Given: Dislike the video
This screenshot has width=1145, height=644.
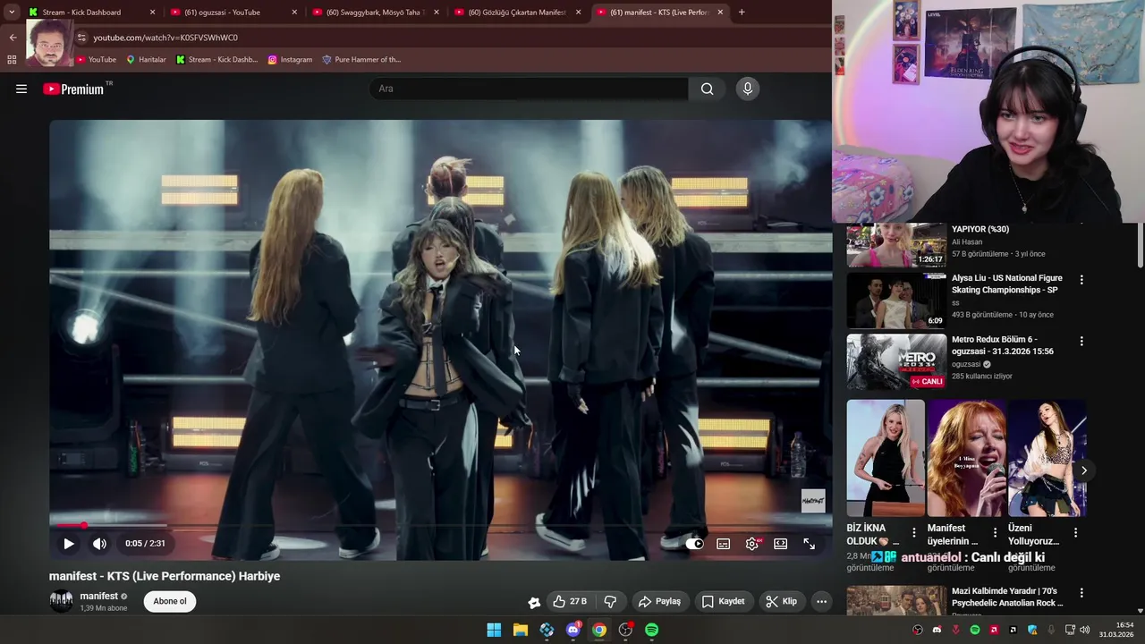Looking at the screenshot, I should (610, 601).
